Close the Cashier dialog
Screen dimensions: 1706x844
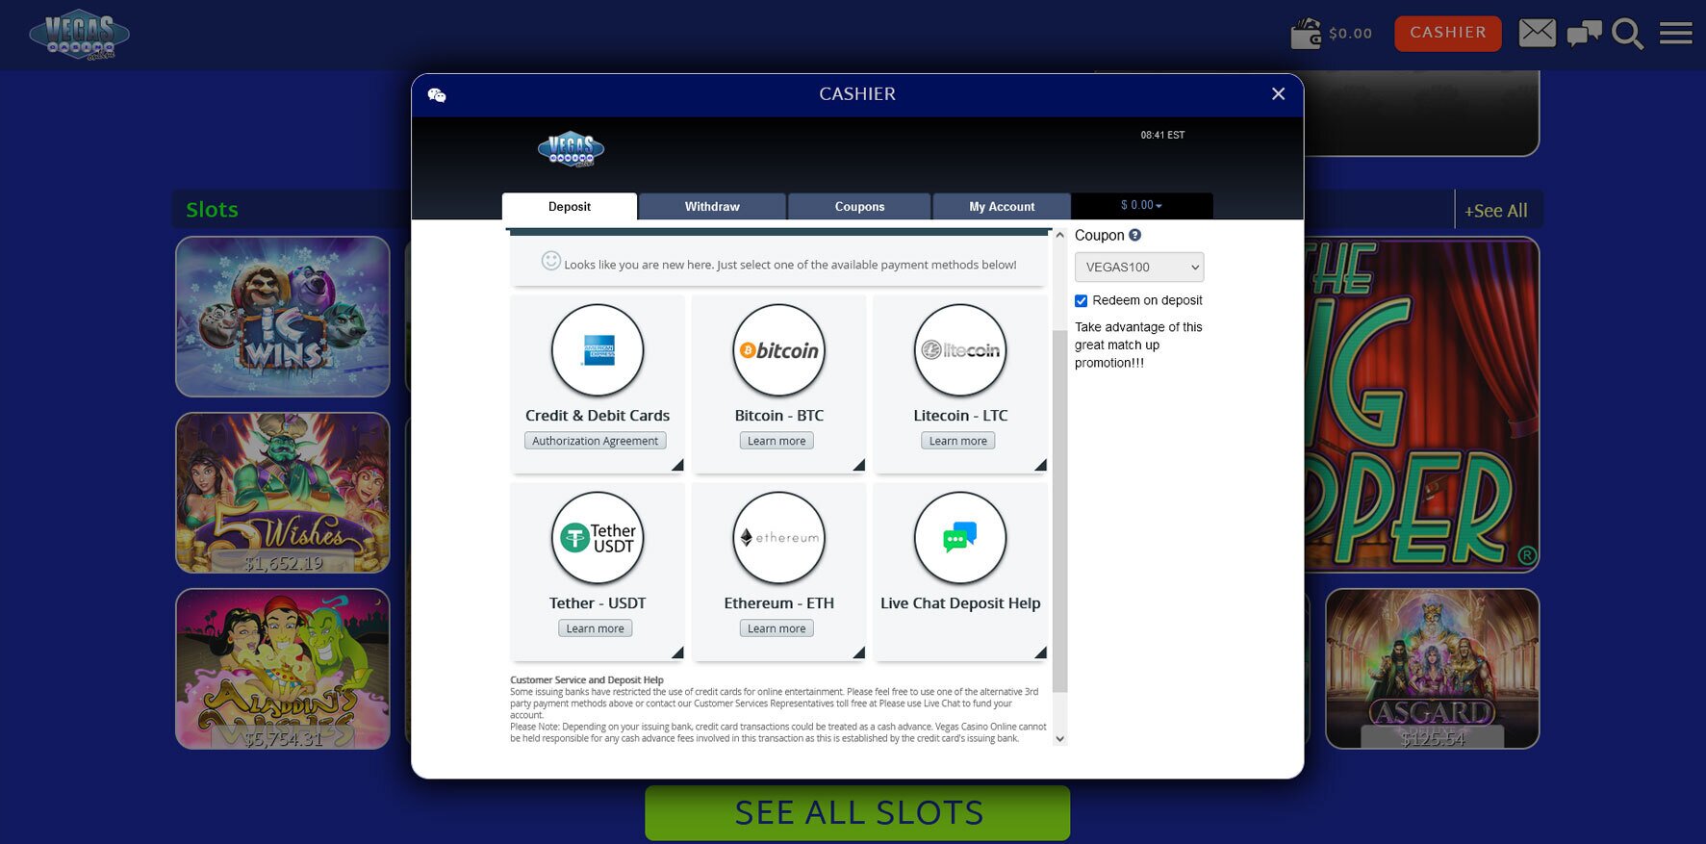[x=1278, y=93]
